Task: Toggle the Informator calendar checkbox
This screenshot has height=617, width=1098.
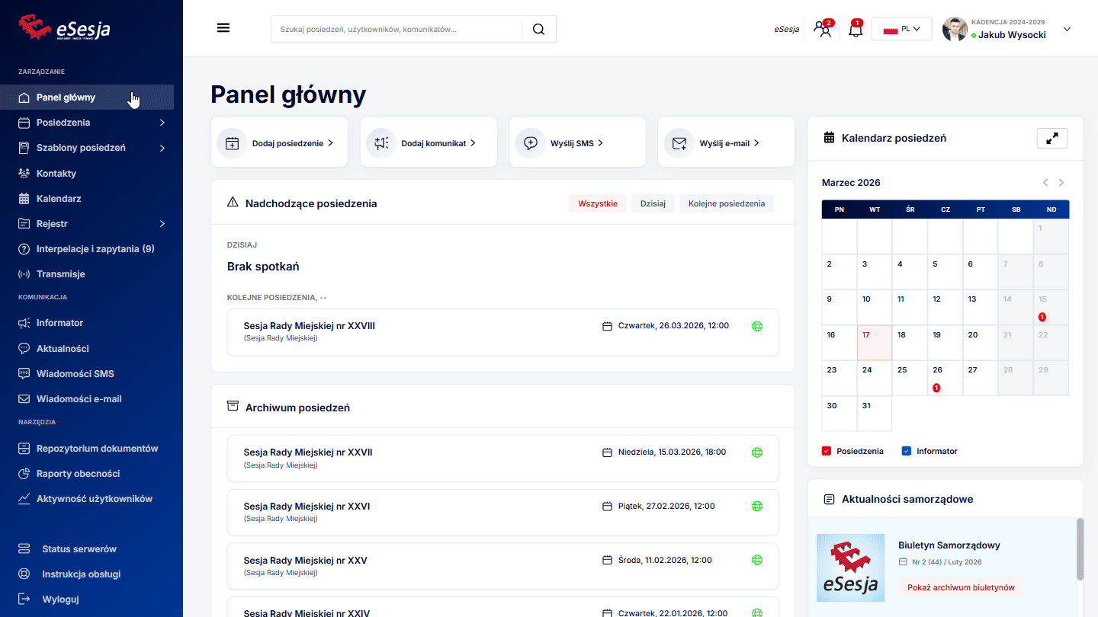Action: (907, 451)
